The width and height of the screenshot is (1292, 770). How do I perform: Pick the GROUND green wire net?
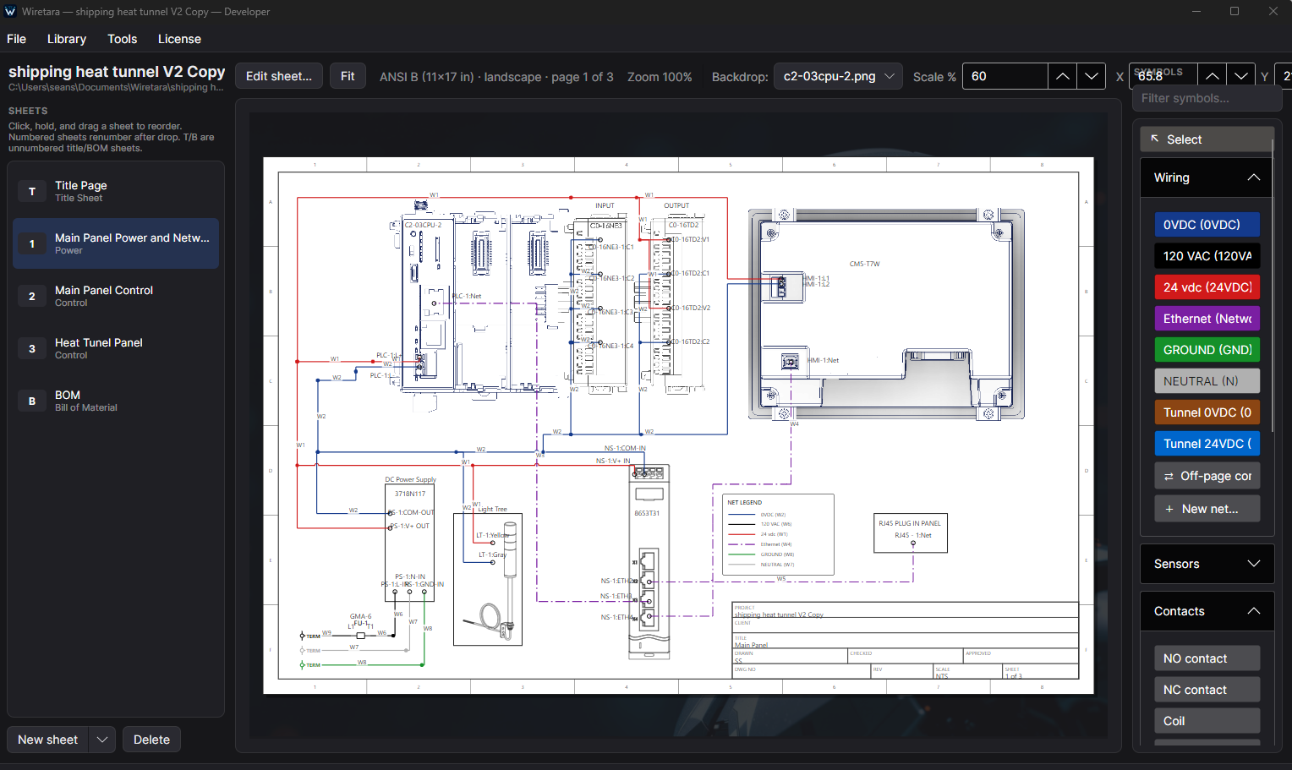[x=1207, y=350]
